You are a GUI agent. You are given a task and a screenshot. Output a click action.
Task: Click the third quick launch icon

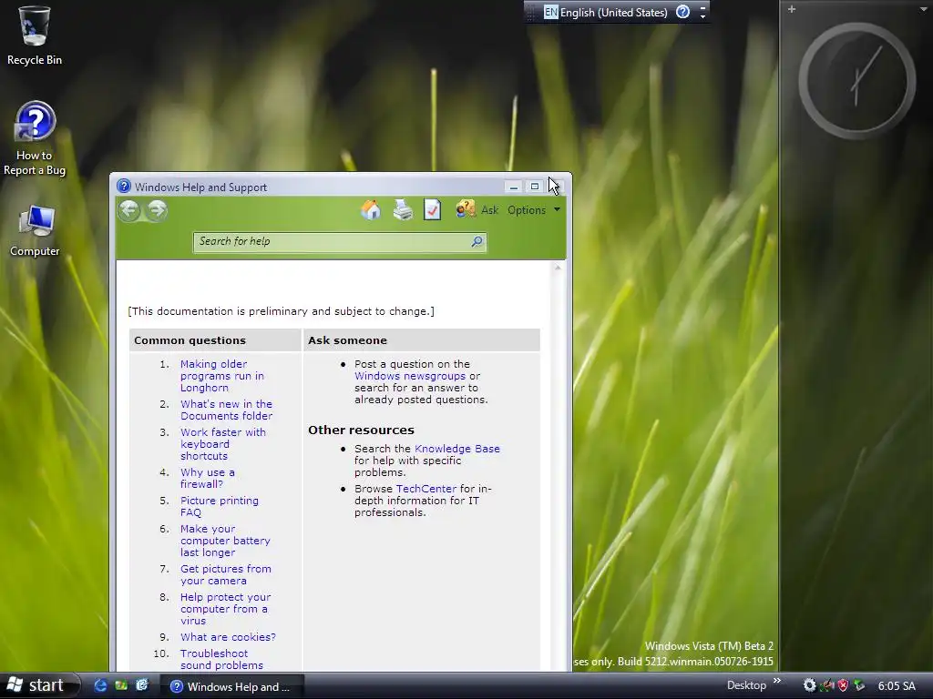pos(141,685)
